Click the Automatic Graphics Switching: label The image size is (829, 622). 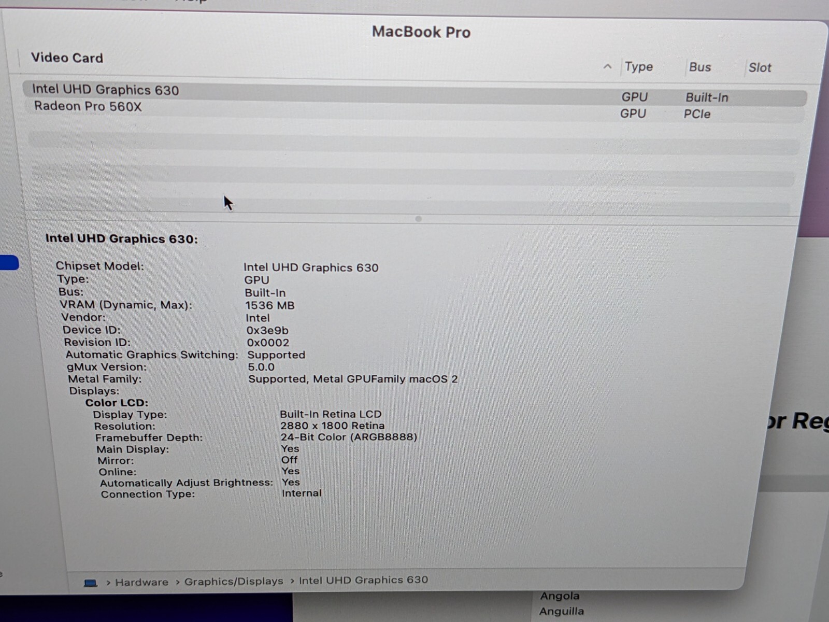(x=152, y=355)
